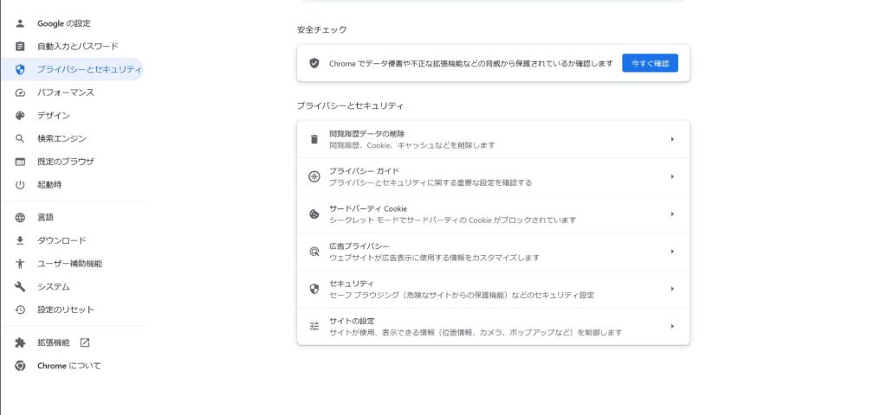
Task: Open サイトの設定 title text
Action: tap(352, 321)
